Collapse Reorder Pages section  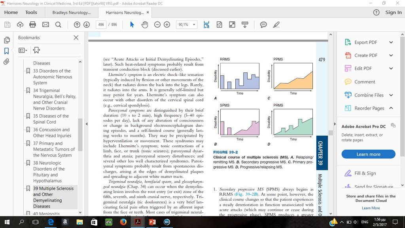point(391,108)
